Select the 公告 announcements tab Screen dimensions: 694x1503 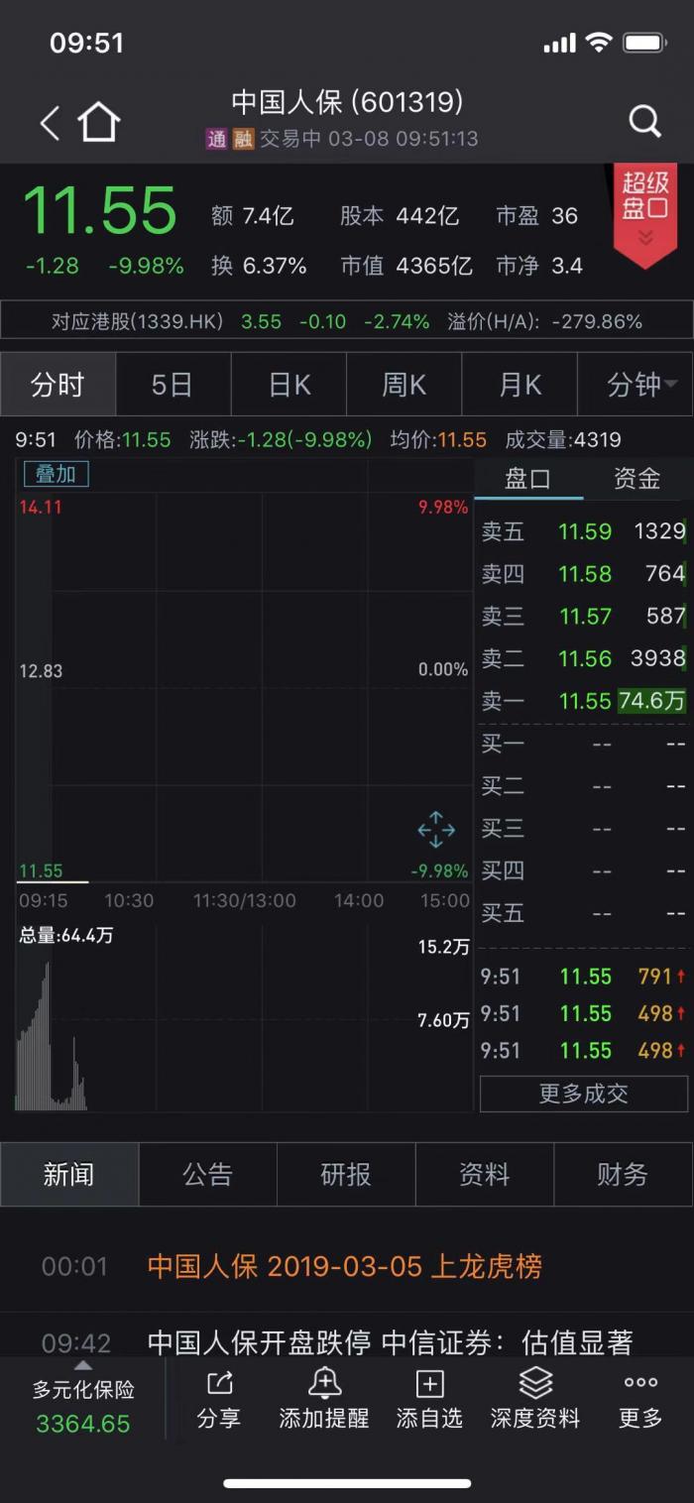(x=207, y=1175)
